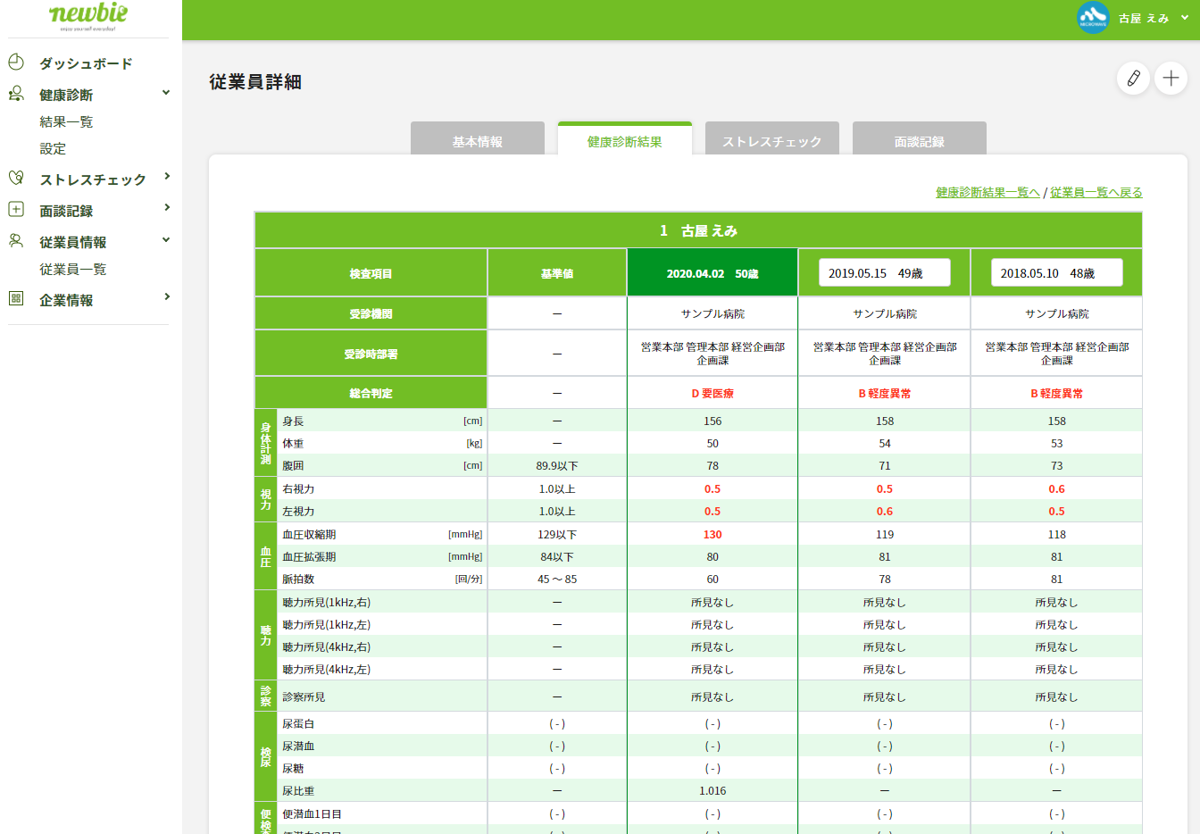Image resolution: width=1200 pixels, height=834 pixels.
Task: Click the red 130 blood pressure value
Action: [712, 534]
